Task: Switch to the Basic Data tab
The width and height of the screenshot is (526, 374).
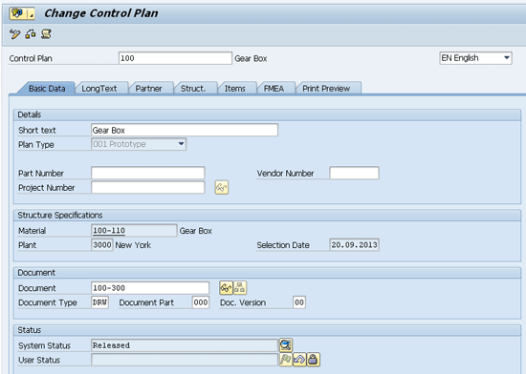Action: pos(47,89)
